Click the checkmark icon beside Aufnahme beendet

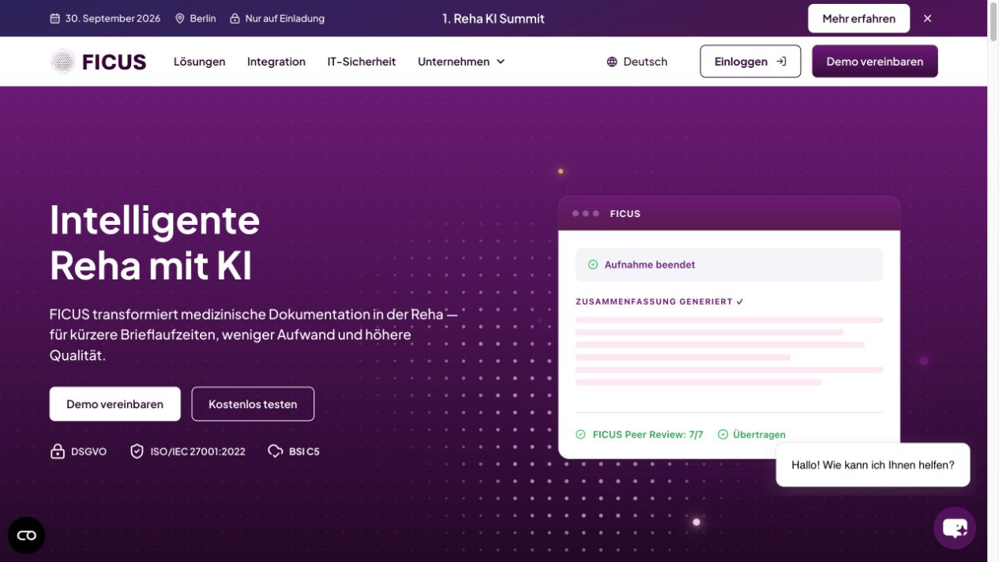593,264
